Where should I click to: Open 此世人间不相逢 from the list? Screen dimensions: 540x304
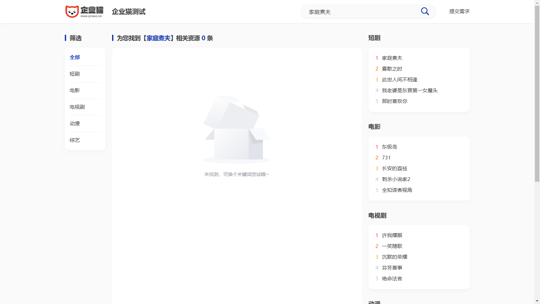point(400,80)
